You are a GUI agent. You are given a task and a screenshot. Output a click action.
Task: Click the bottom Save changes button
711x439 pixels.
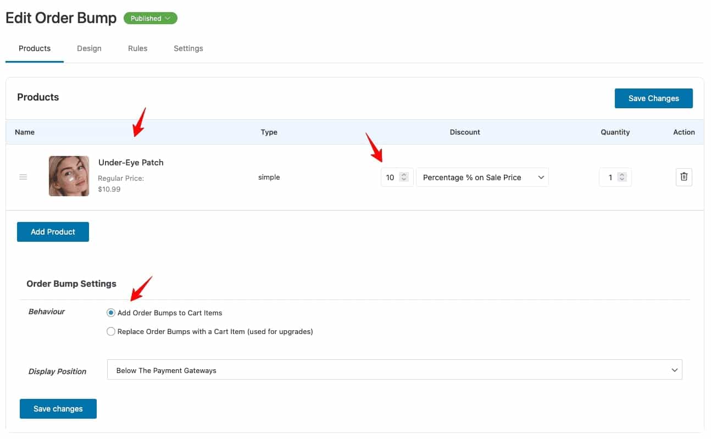click(58, 408)
